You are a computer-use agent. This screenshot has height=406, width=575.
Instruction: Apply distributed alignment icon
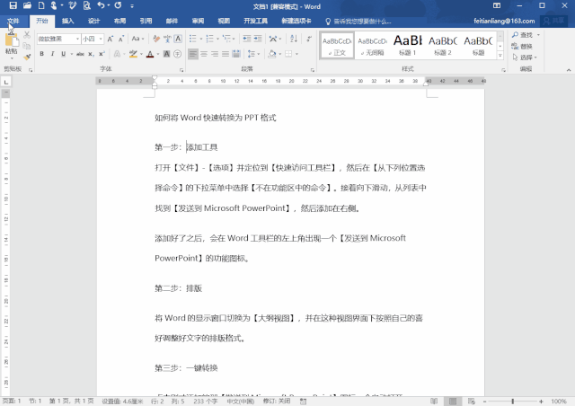(x=236, y=54)
